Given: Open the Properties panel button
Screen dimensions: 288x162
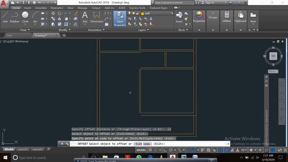Looking at the screenshot, I should click(x=199, y=17).
